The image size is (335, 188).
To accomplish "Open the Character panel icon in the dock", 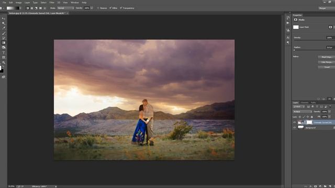I will click(x=288, y=38).
